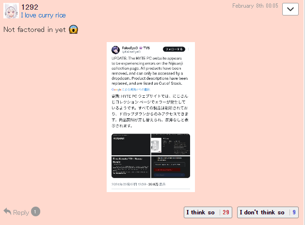
Task: Open the bundle description bottom-left thumbnail
Action: click(x=131, y=167)
